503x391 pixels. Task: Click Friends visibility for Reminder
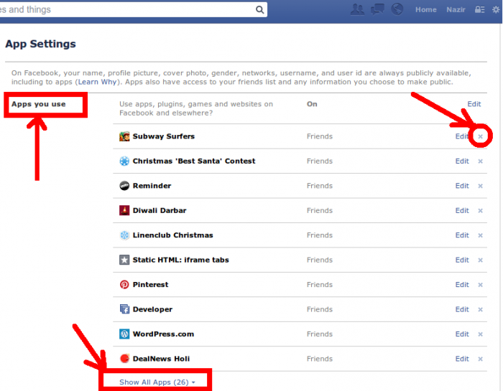pyautogui.click(x=320, y=186)
